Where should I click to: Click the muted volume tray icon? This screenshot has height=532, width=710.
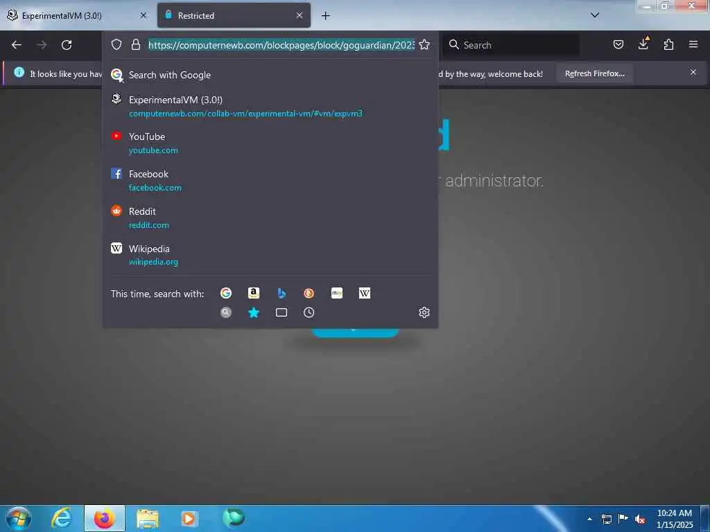pyautogui.click(x=640, y=519)
